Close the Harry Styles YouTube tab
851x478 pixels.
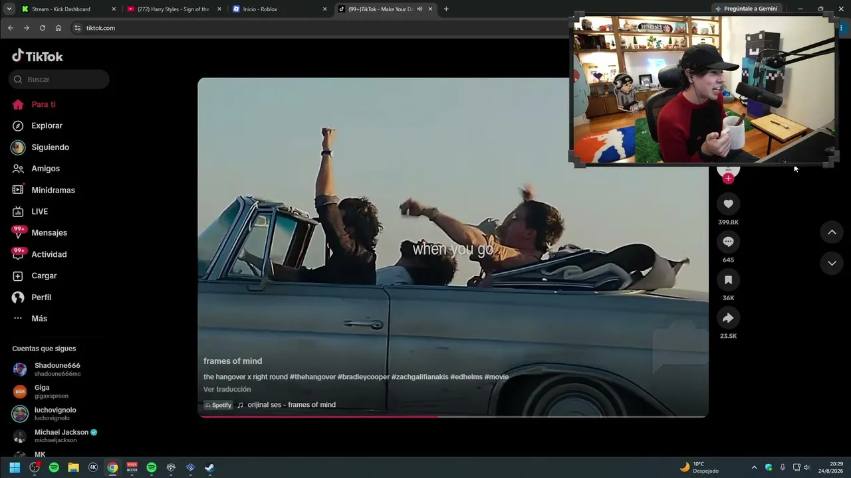219,9
